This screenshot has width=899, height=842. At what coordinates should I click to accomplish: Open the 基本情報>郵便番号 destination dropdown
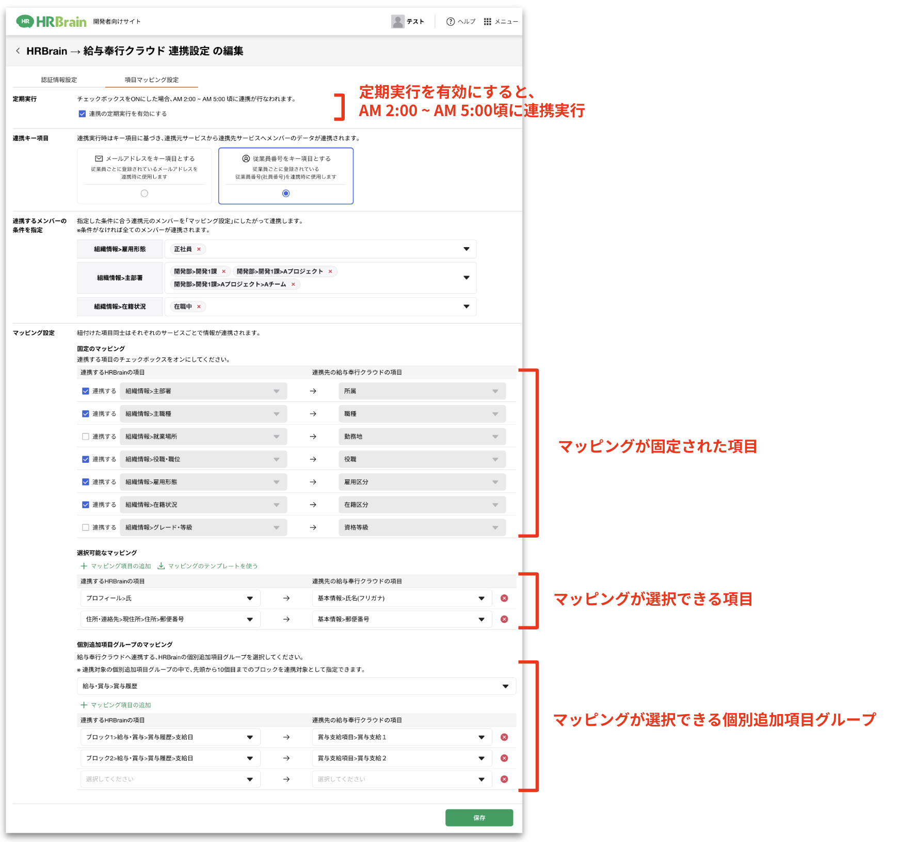coord(481,619)
